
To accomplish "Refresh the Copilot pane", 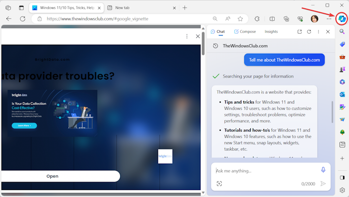I will (x=309, y=32).
